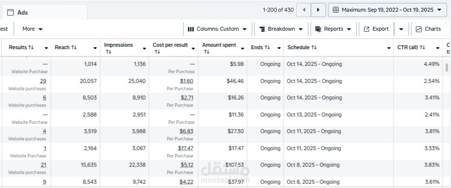Open the 21 website purchases result

(x=43, y=165)
